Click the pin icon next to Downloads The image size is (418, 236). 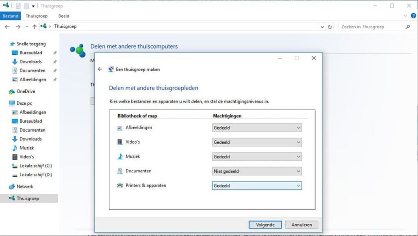coord(55,62)
